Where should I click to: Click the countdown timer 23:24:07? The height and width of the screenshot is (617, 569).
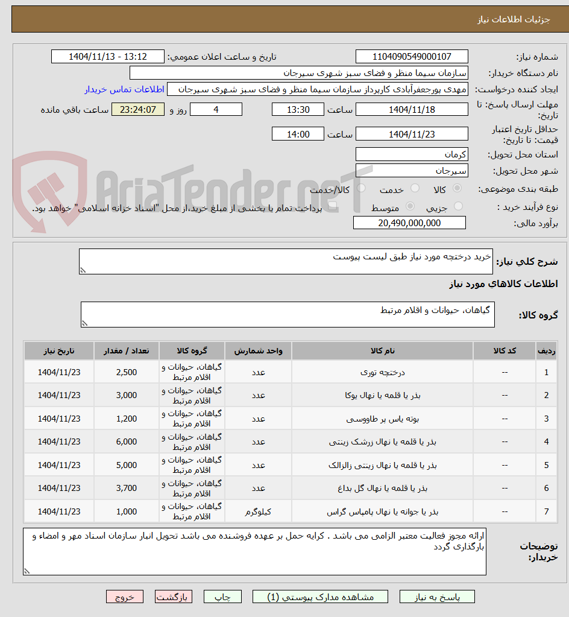tap(138, 109)
